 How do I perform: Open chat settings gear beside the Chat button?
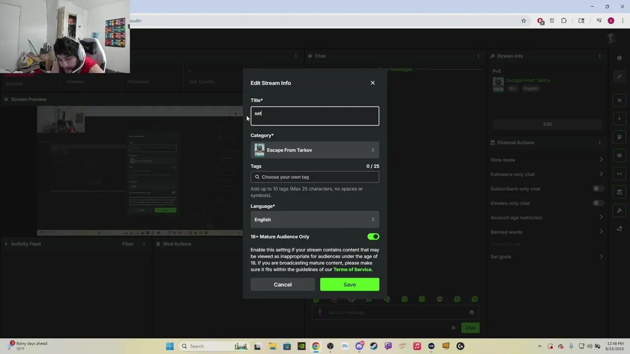(453, 328)
